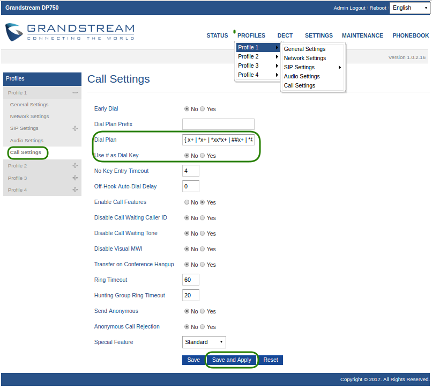Open Call Settings in sidebar
The height and width of the screenshot is (387, 432).
26,152
